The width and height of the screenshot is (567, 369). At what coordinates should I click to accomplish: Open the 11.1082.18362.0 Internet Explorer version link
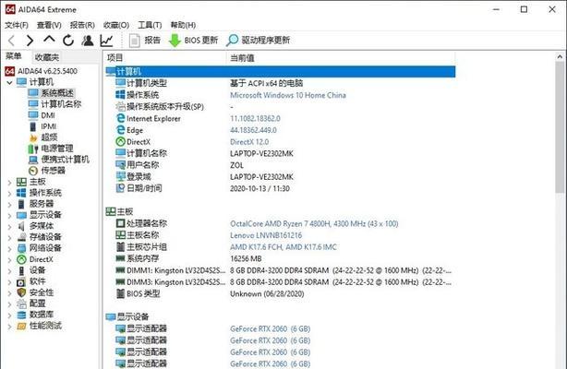[255, 119]
